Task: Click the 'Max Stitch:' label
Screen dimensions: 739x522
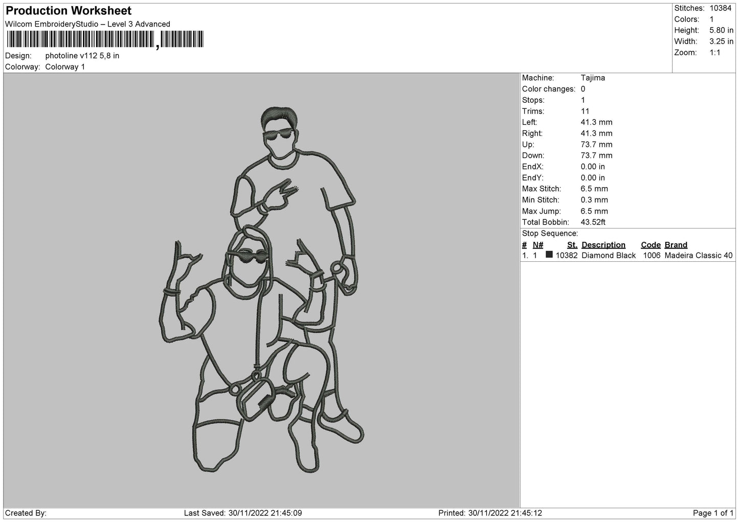Action: 542,189
